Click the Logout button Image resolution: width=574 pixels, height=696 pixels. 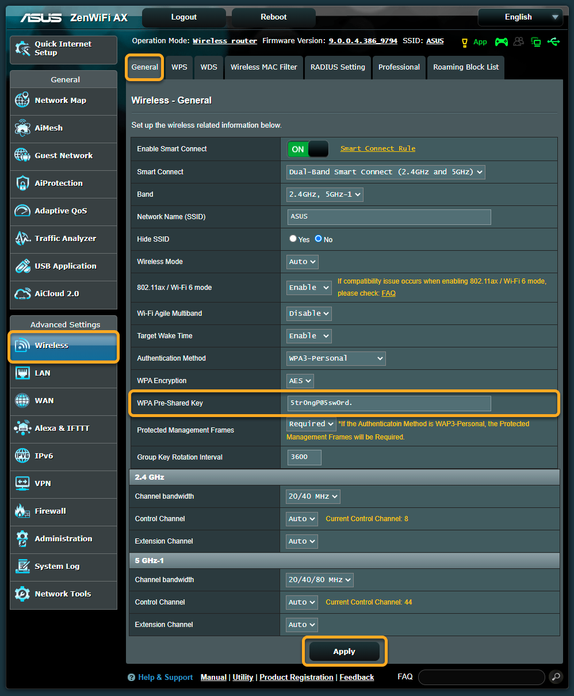(x=184, y=17)
